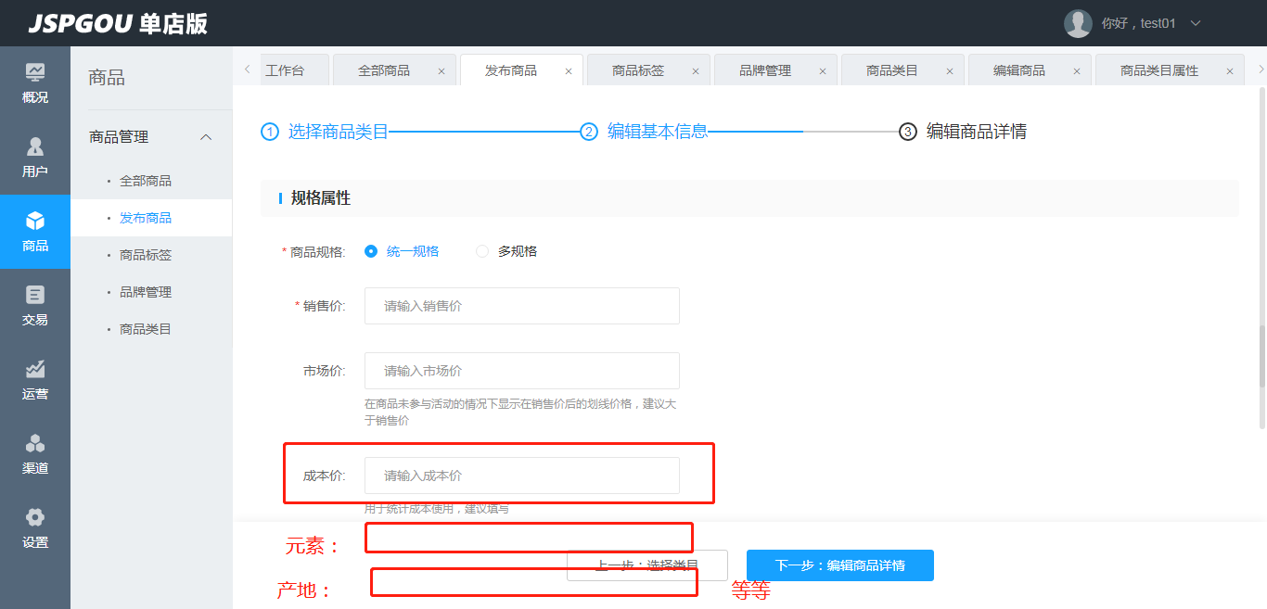Click the 用户 user sidebar icon
This screenshot has height=609, width=1267.
tap(35, 147)
